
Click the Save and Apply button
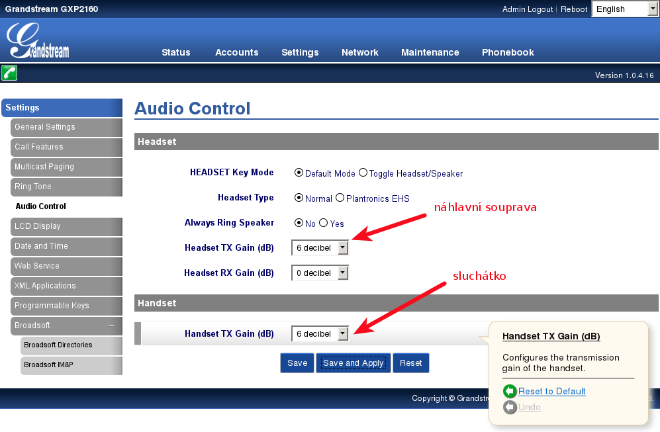353,363
